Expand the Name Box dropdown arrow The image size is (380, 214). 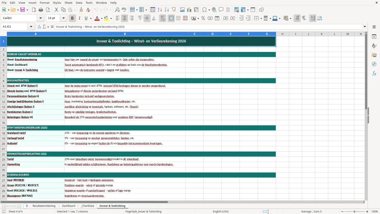[31, 27]
